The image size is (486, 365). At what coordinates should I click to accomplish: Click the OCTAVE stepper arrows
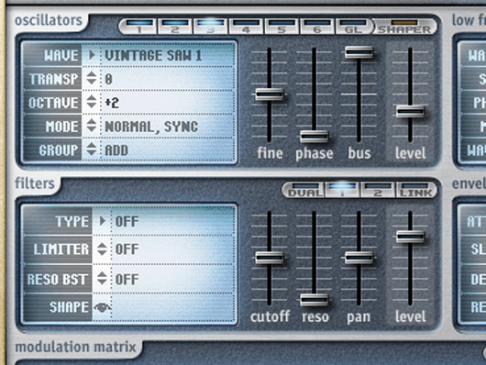click(92, 102)
